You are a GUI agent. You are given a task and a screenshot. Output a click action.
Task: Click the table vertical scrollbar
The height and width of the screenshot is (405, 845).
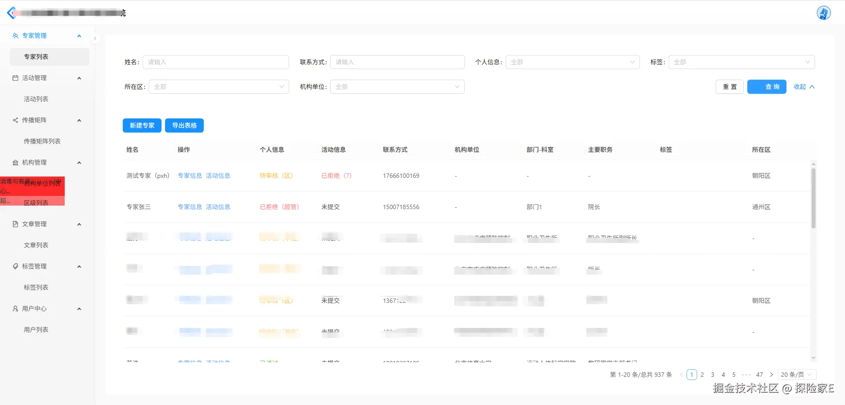(813, 199)
